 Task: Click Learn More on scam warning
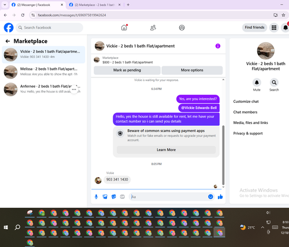[x=166, y=149]
